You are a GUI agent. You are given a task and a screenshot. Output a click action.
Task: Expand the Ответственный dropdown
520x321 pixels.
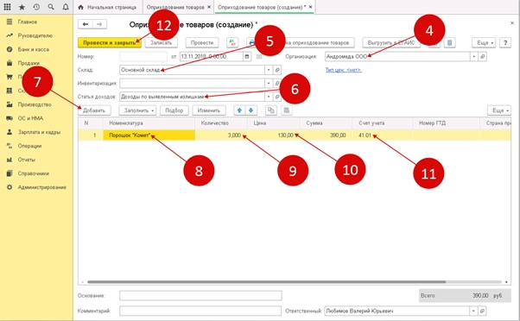pyautogui.click(x=473, y=311)
